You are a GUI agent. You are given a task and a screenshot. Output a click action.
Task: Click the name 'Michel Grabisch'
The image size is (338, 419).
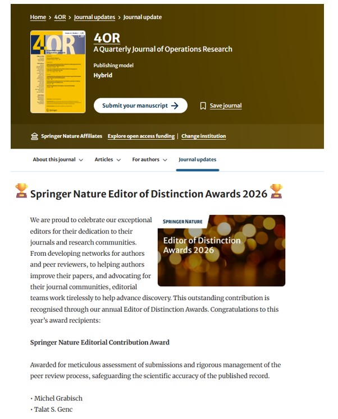(x=58, y=398)
